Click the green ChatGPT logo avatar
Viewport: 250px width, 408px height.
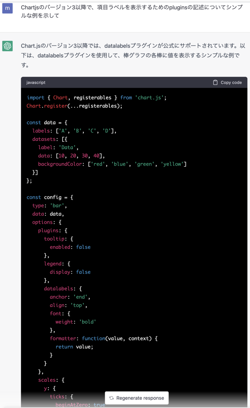7,46
